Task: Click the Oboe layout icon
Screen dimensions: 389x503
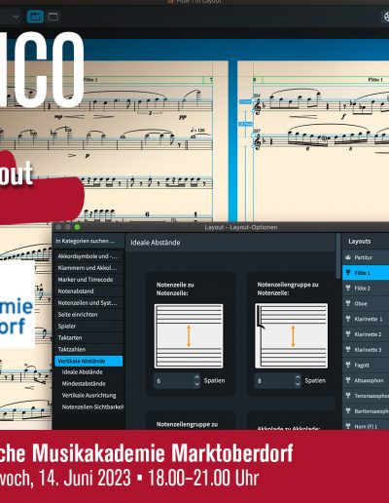Action: (x=348, y=303)
